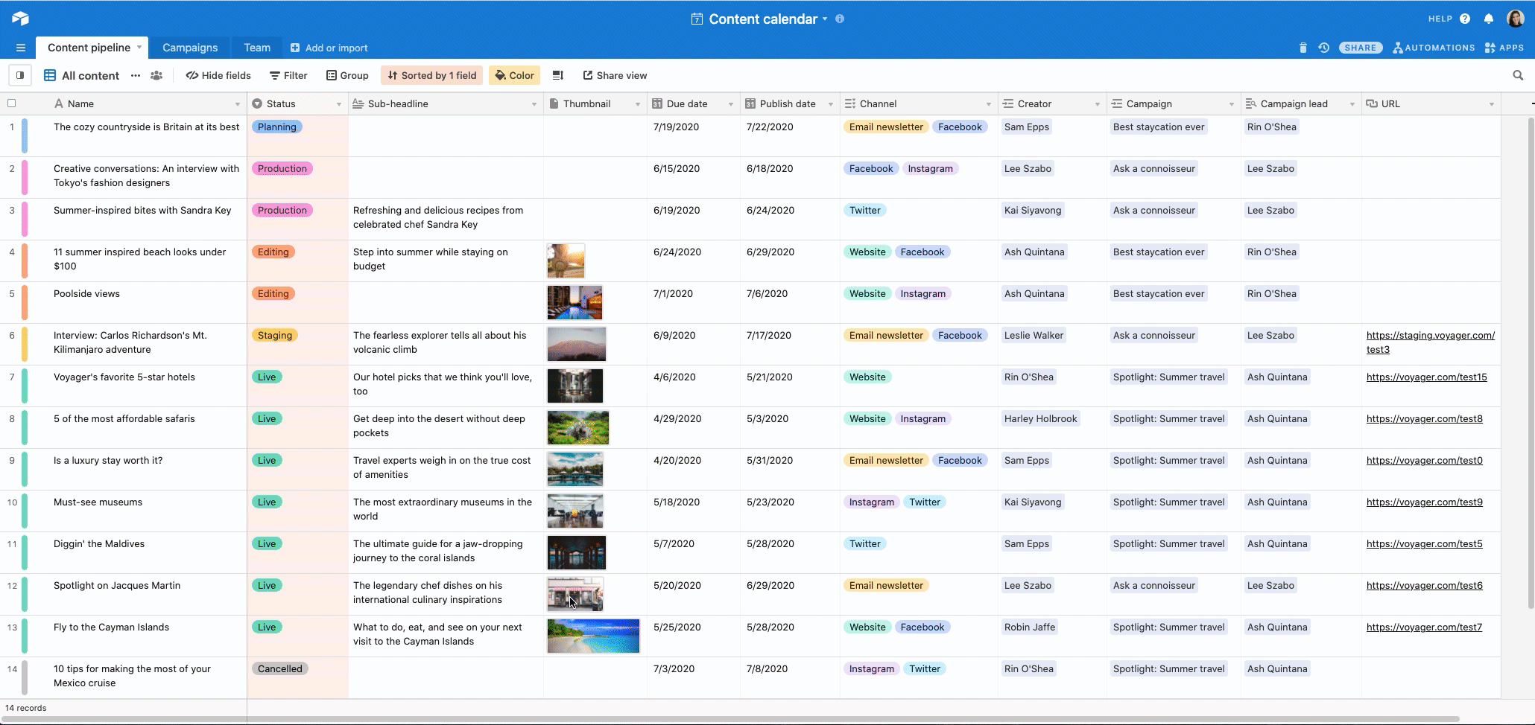Open the Poolside views thumbnail
The height and width of the screenshot is (725, 1535).
[x=575, y=303]
